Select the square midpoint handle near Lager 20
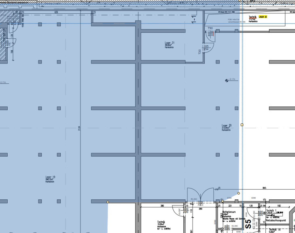Viewport: 295px width, 233px height. coord(242,125)
